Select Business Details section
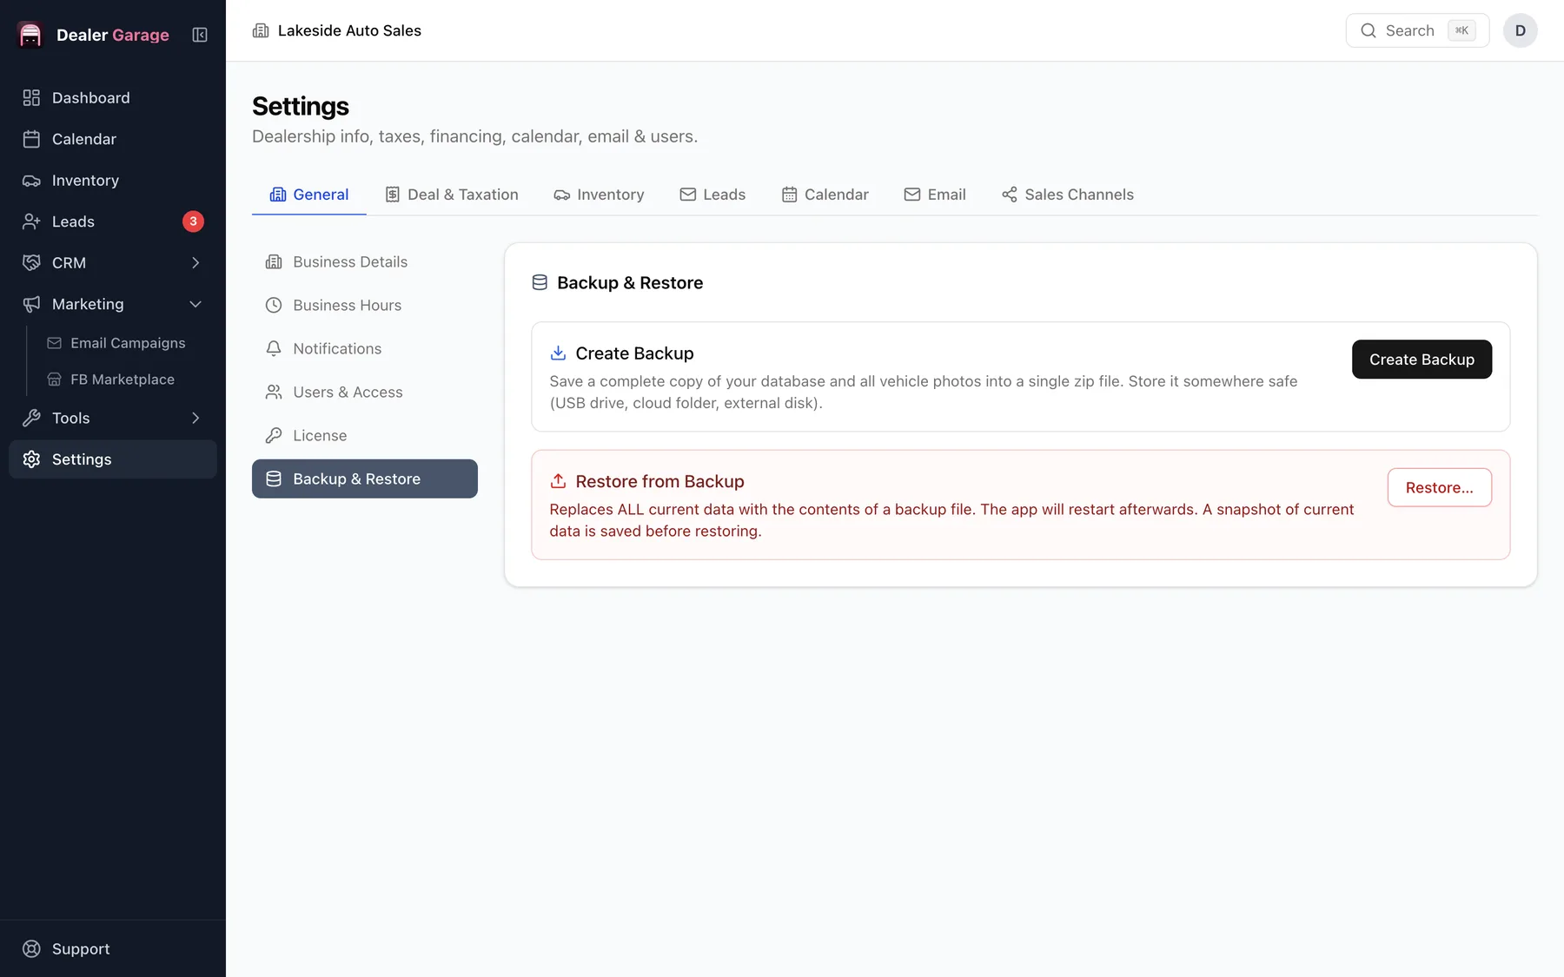Image resolution: width=1564 pixels, height=977 pixels. coord(365,262)
